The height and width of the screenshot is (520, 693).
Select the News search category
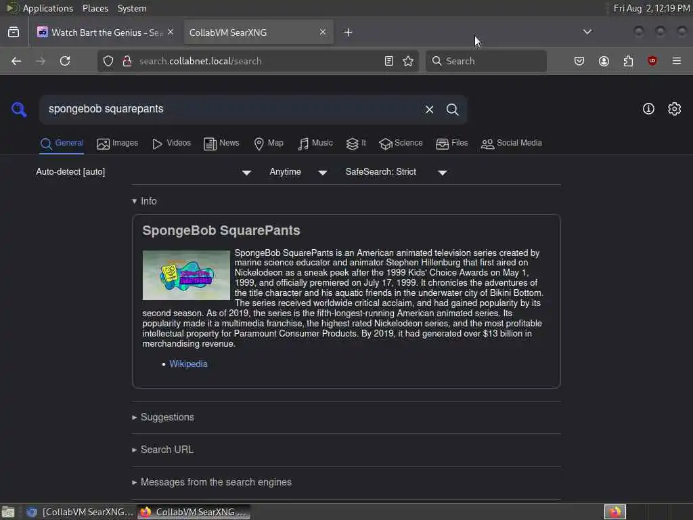tap(221, 144)
